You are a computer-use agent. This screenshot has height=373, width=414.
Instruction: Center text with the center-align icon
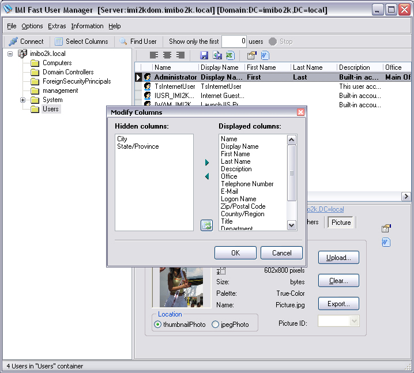coord(167,55)
